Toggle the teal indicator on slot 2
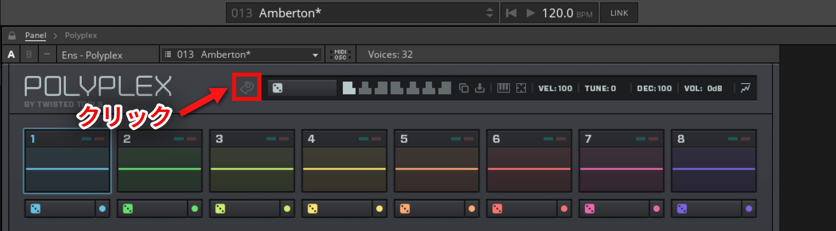This screenshot has height=231, width=836. point(179,139)
